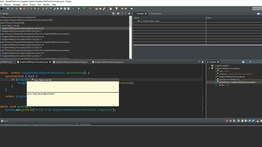Viewport: 262px width, 147px height.
Task: Minimize the Debug view panel
Action: tap(126, 13)
